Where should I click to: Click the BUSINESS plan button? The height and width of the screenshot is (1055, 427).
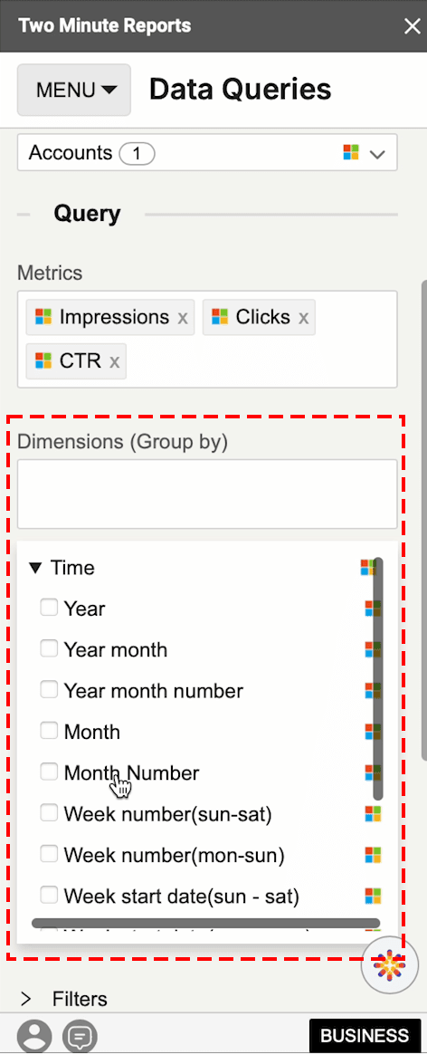365,1036
